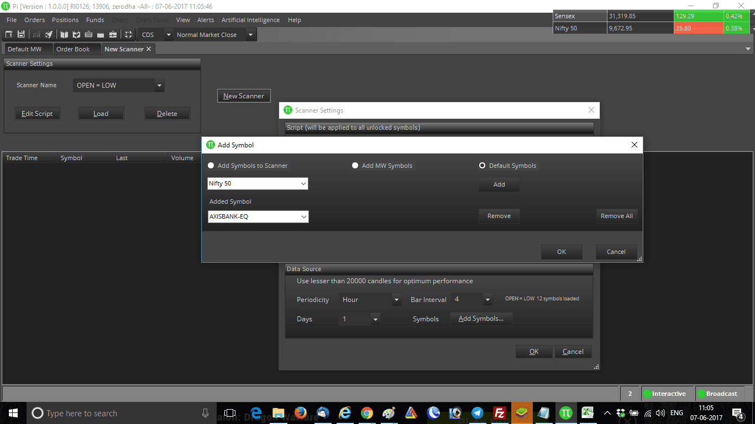The image size is (755, 424).
Task: Click the open-book toolbar icon
Action: (64, 34)
